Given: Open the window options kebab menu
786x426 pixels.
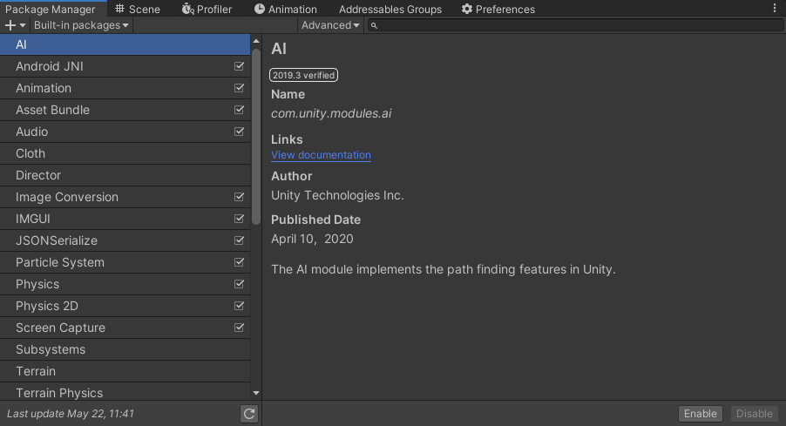Looking at the screenshot, I should 775,9.
